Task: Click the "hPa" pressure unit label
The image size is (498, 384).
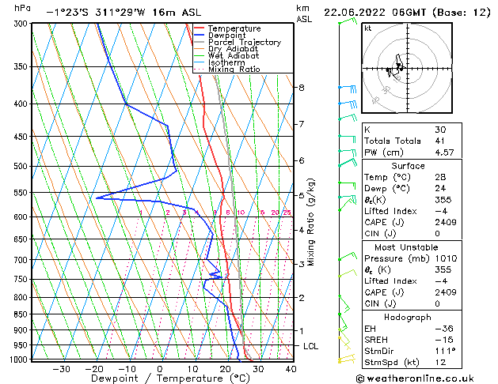Action: coord(22,8)
